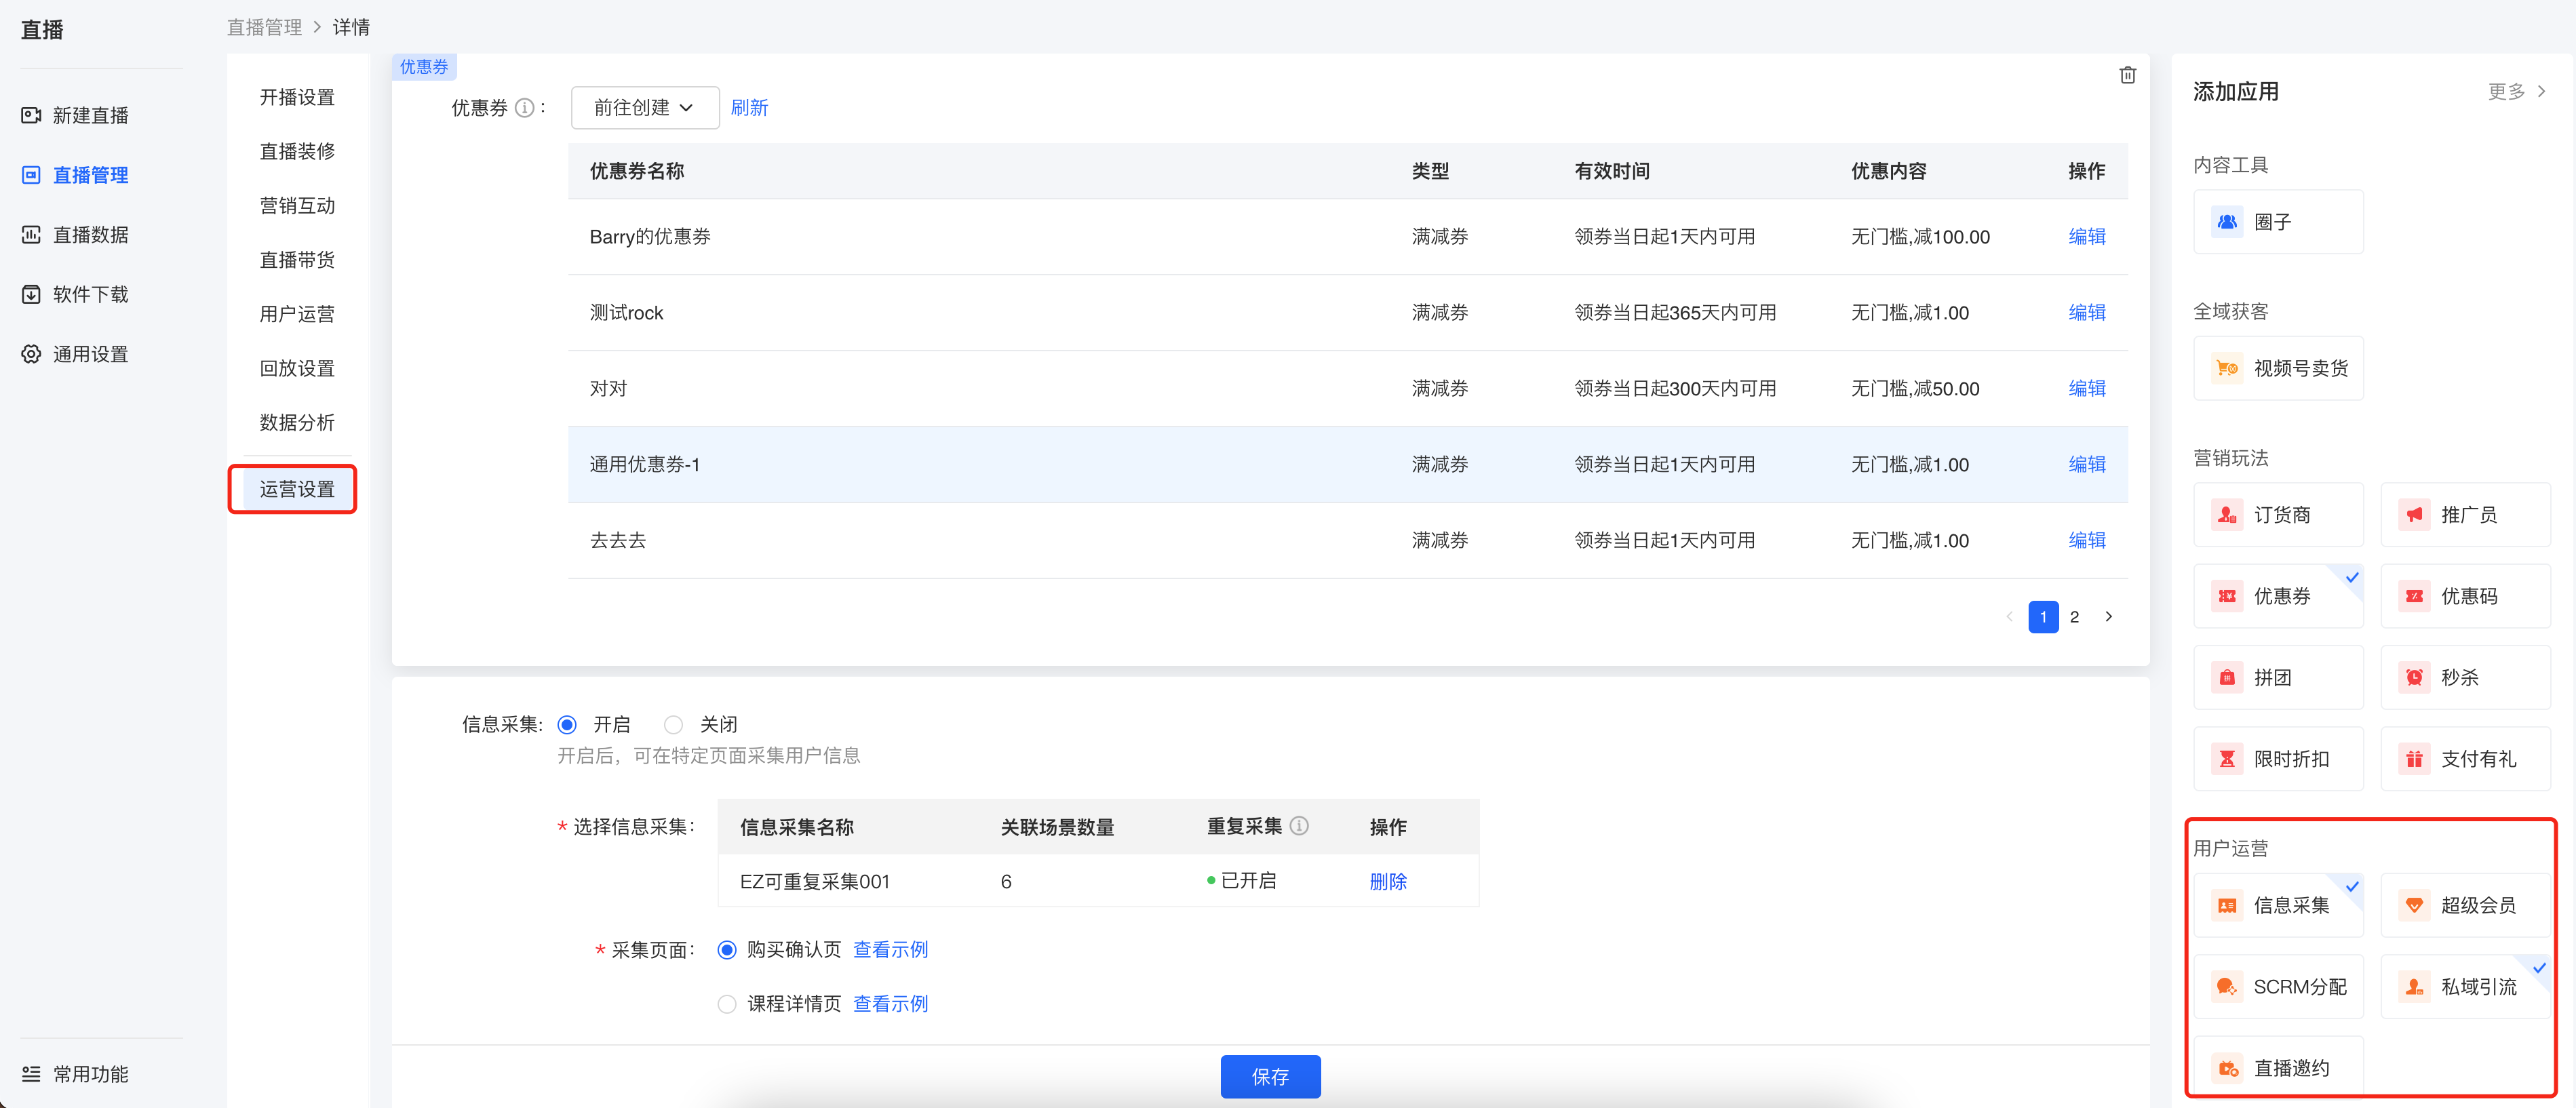Click the 保存 button
The width and height of the screenshot is (2576, 1108).
1270,1077
